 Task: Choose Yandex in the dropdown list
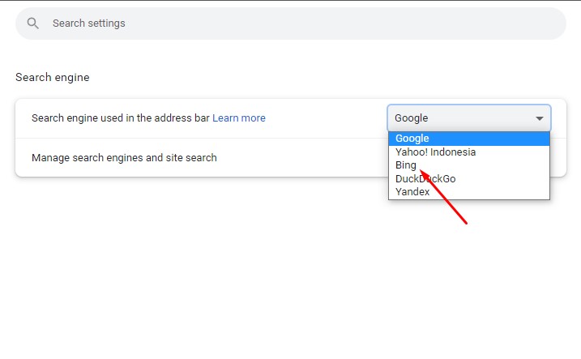click(x=412, y=192)
